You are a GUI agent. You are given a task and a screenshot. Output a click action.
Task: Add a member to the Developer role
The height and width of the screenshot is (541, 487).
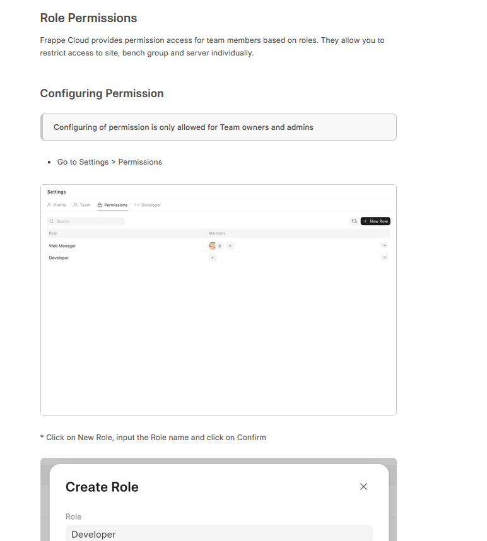(x=213, y=258)
